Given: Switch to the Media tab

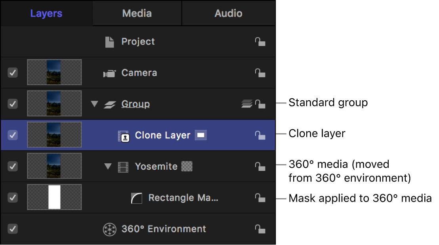Looking at the screenshot, I should [x=136, y=13].
